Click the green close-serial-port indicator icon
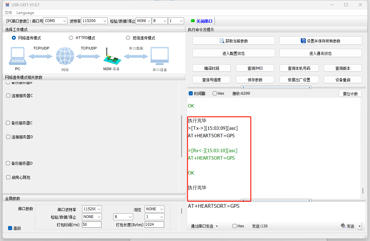Screen dimensions: 370x241 pyautogui.click(x=192, y=21)
